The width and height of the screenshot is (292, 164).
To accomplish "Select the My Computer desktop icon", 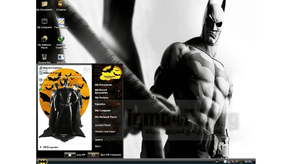I will (44, 24).
